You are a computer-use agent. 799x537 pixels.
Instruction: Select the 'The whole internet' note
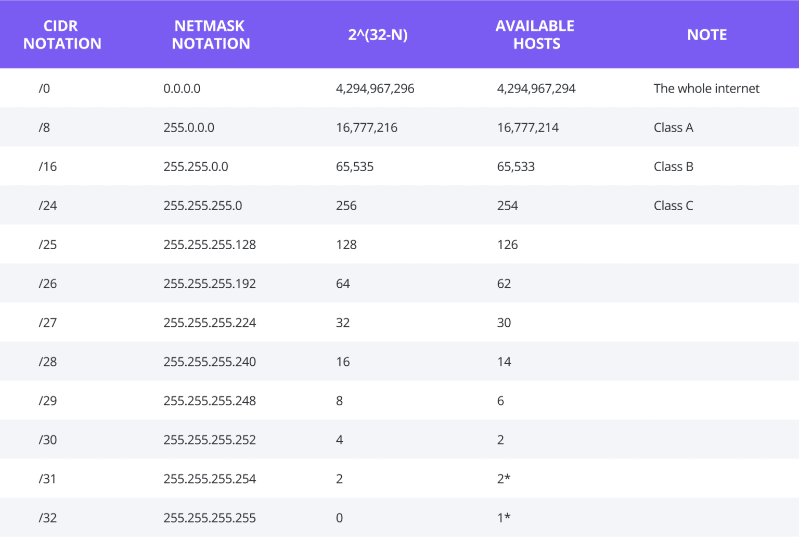tap(706, 88)
